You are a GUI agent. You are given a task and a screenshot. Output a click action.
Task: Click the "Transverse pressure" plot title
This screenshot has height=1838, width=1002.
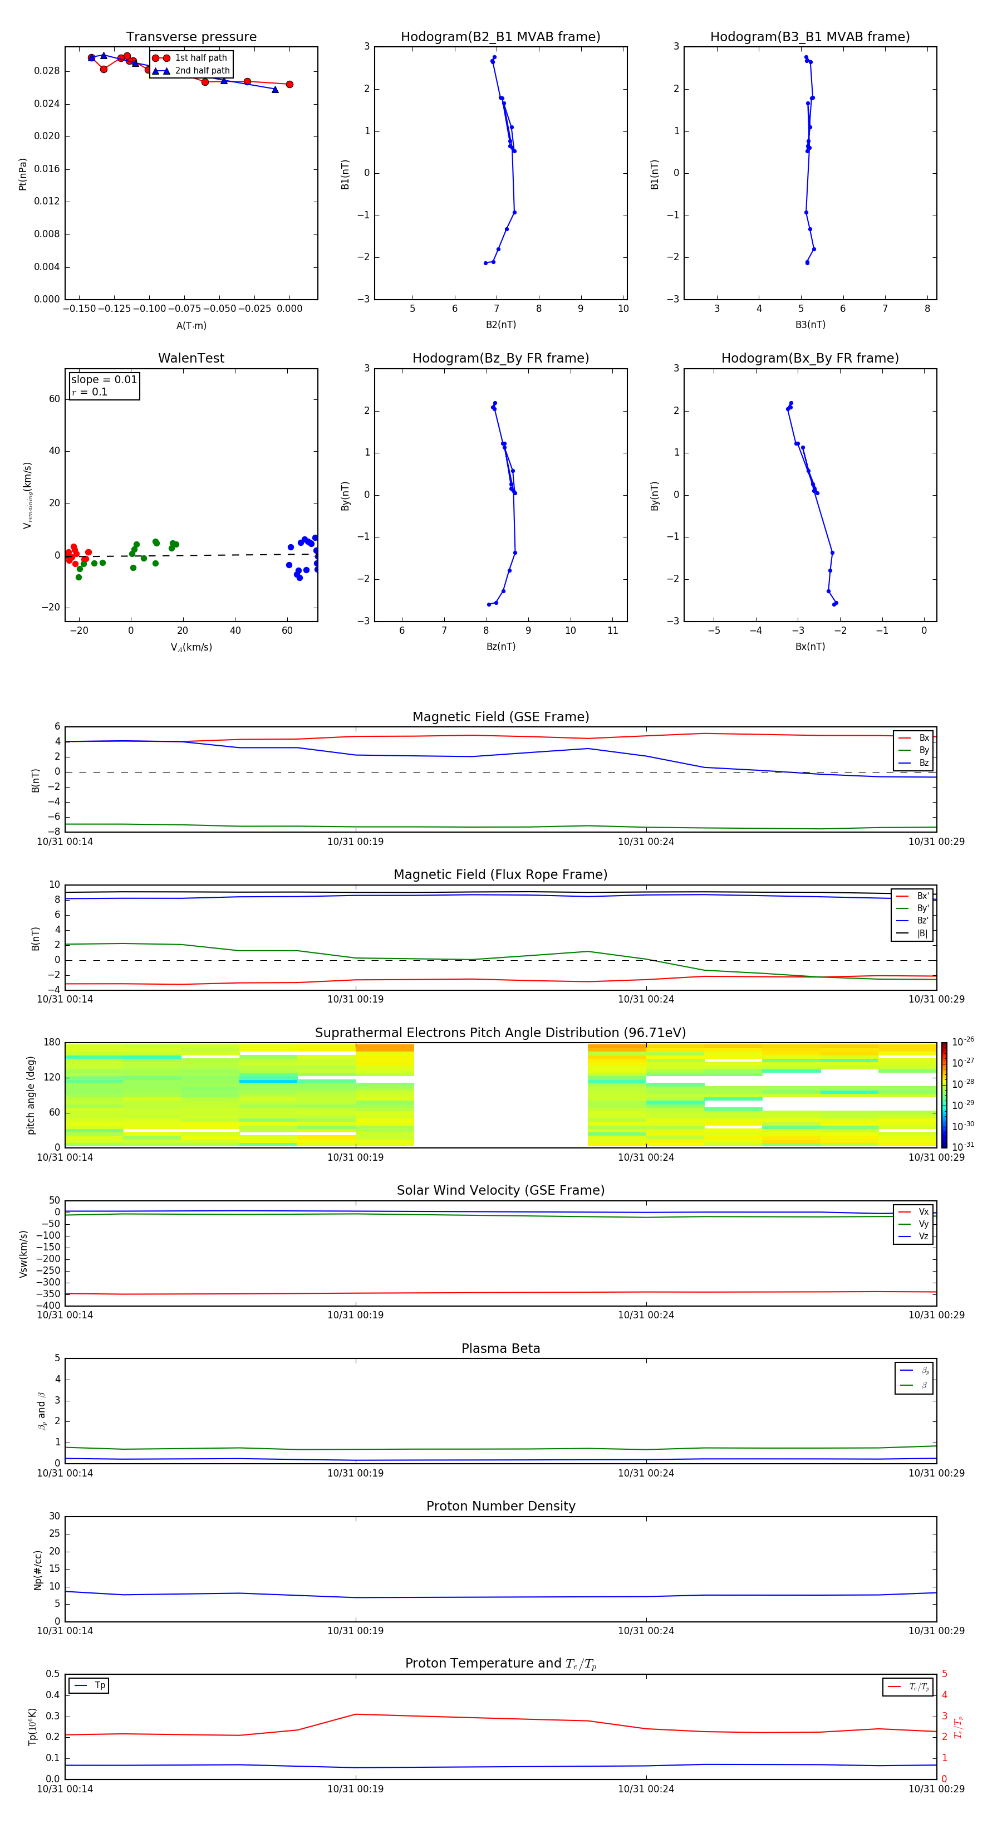(191, 37)
